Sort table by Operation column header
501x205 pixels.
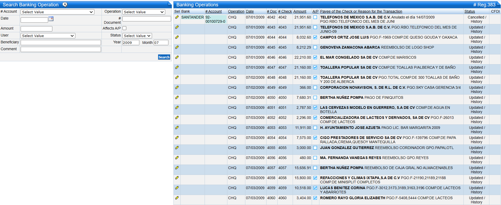point(236,11)
